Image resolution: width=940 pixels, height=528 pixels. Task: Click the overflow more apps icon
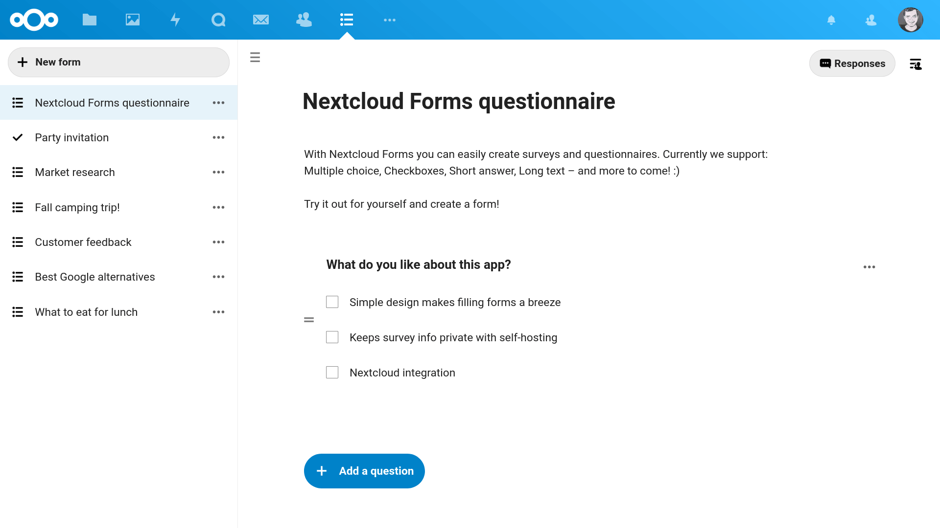(x=389, y=20)
